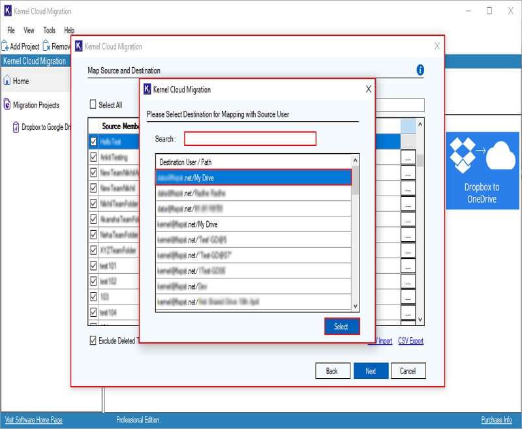Screen dimensions: 522x429
Task: Open browse button for 103 row
Action: click(408, 297)
